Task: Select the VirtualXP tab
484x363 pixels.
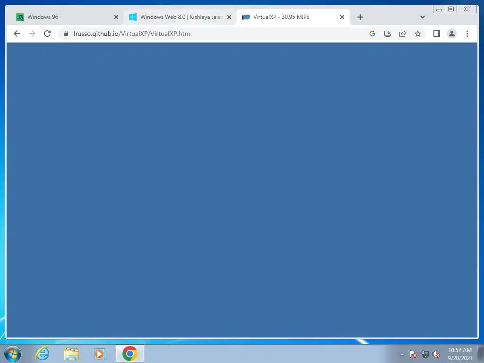Action: (293, 17)
